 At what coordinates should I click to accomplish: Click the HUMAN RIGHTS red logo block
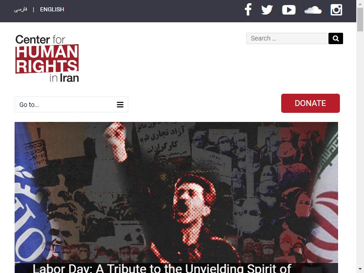coord(47,59)
